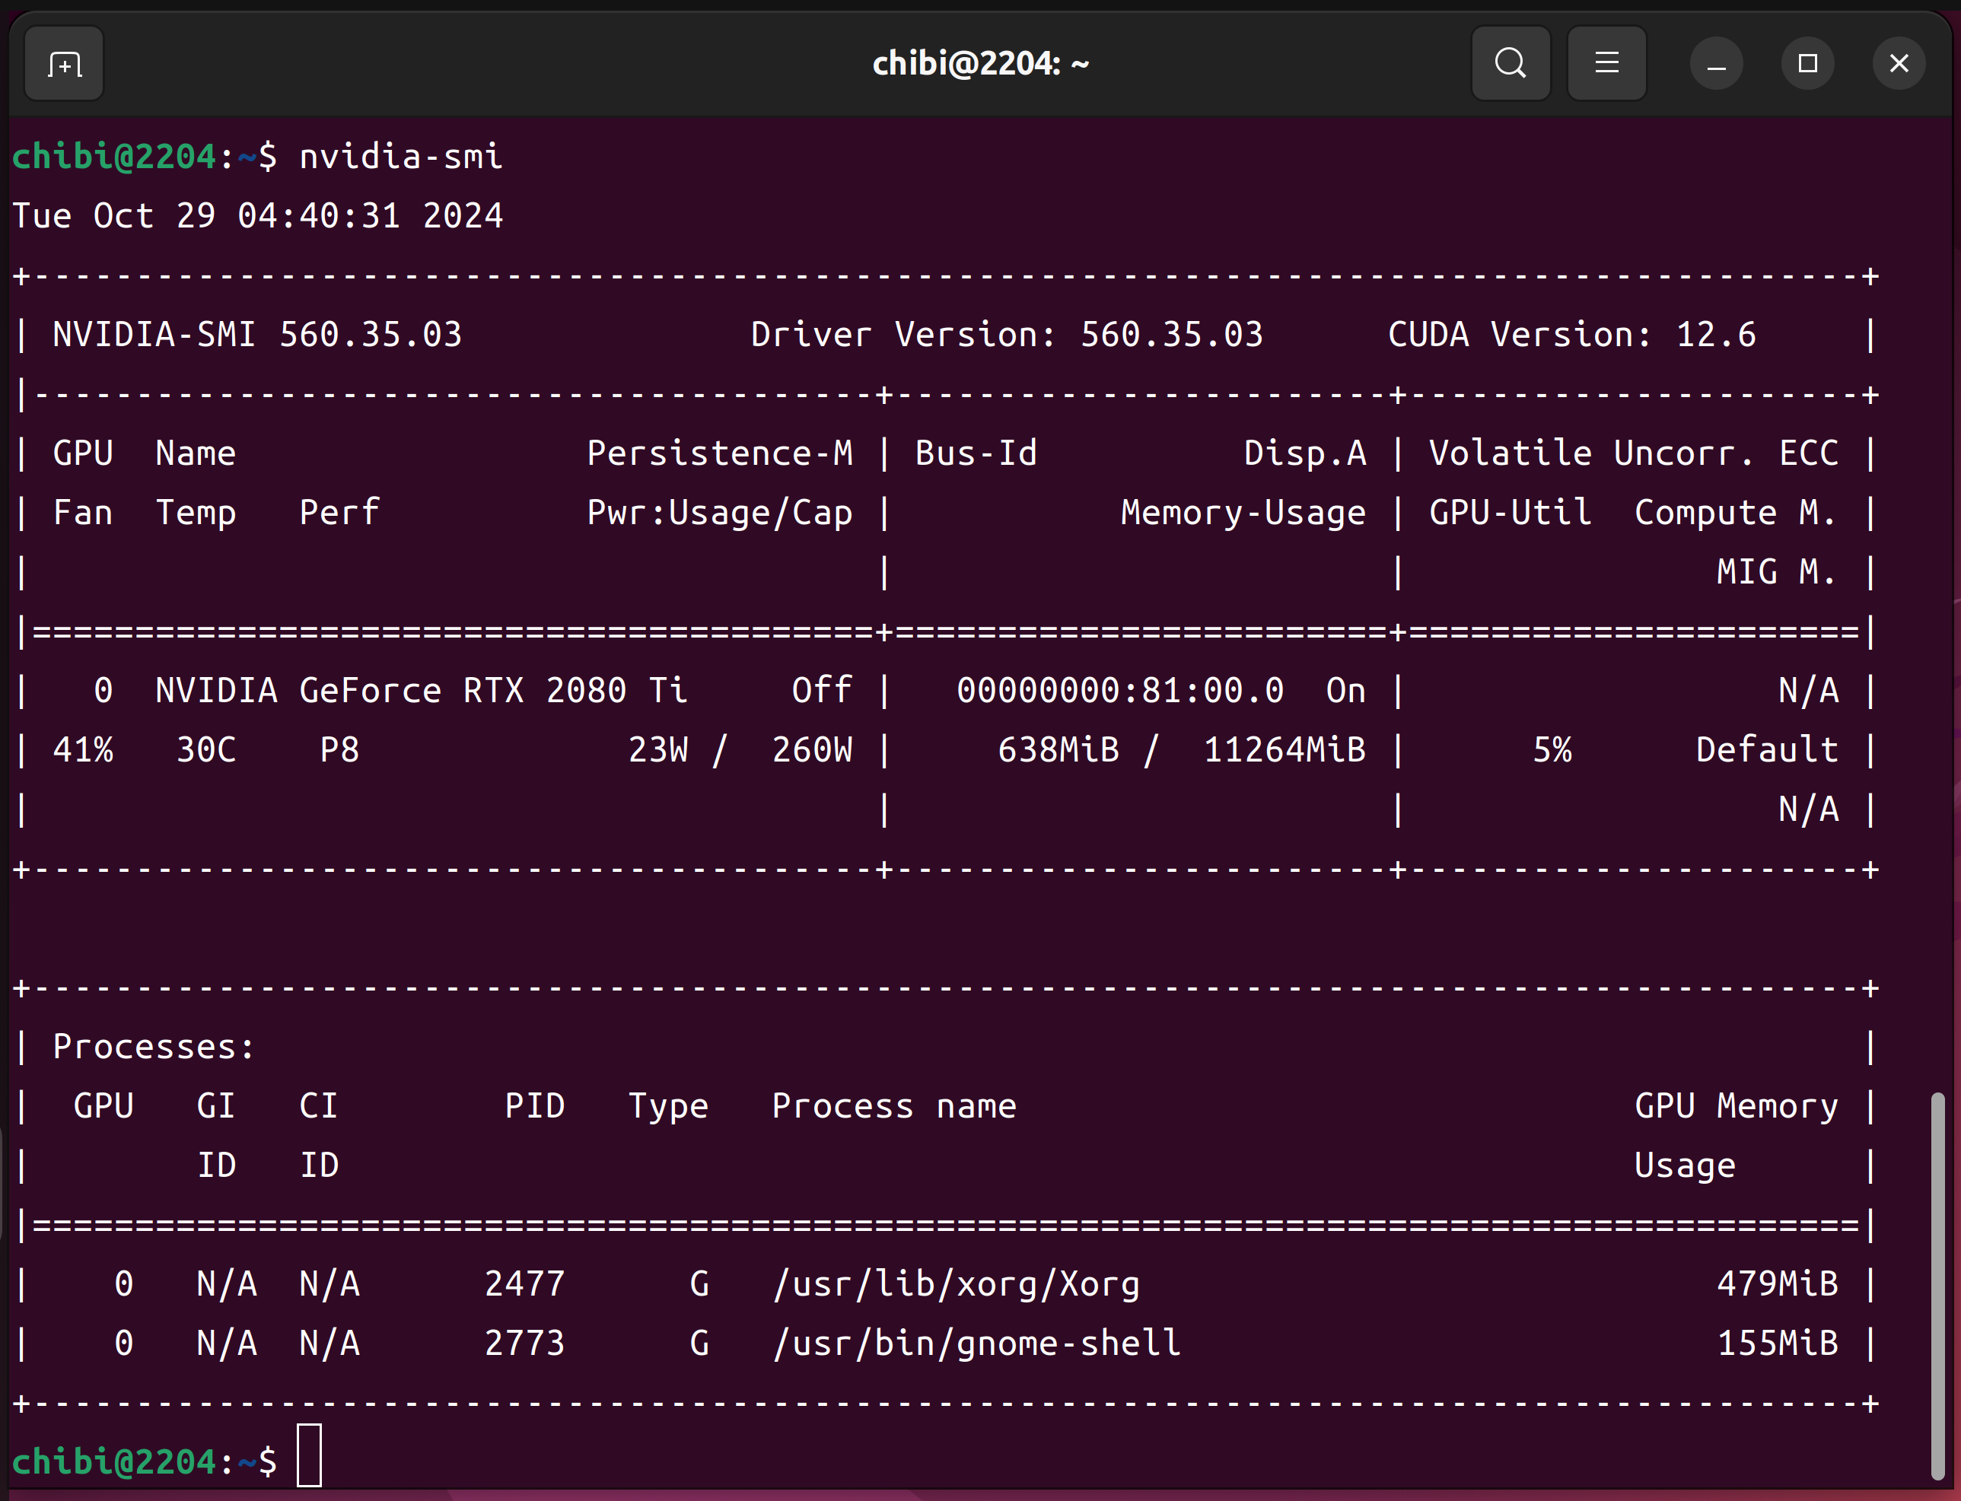The image size is (1961, 1501).
Task: Click the timestamp Tue Oct 29 line
Action: (x=257, y=216)
